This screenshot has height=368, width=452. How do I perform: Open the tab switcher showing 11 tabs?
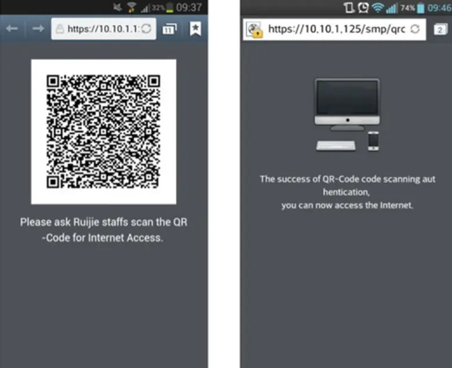[169, 29]
